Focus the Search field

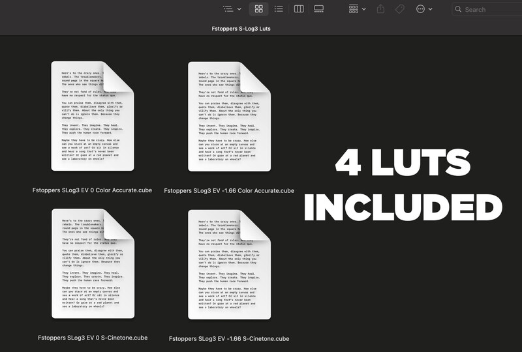[487, 9]
